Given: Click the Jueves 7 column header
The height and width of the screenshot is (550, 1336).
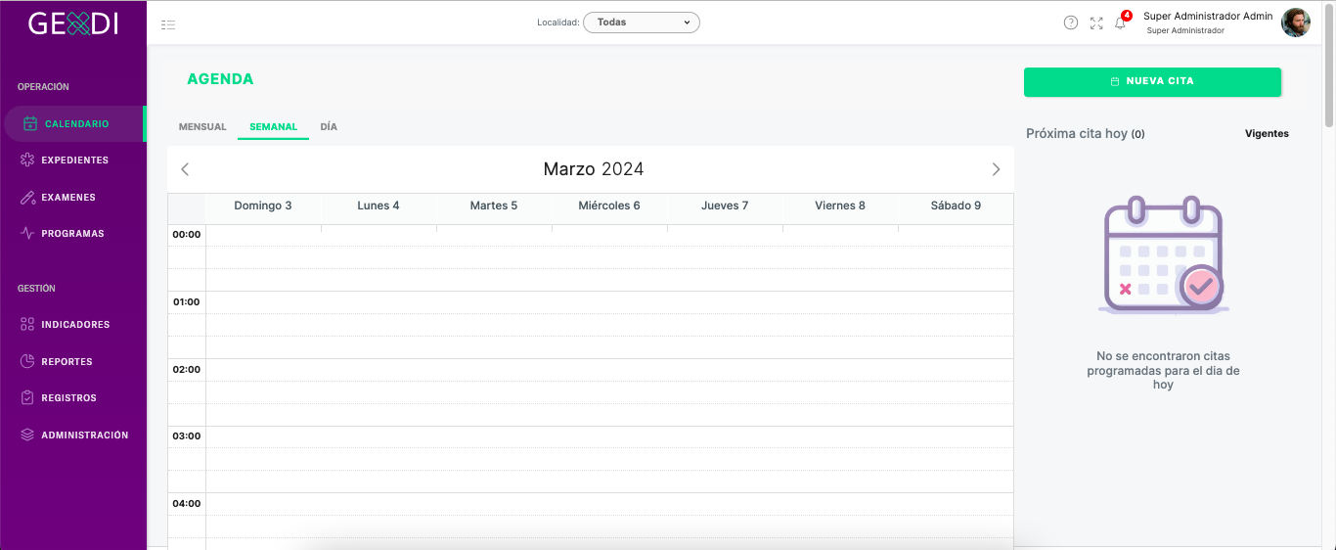Looking at the screenshot, I should click(725, 206).
